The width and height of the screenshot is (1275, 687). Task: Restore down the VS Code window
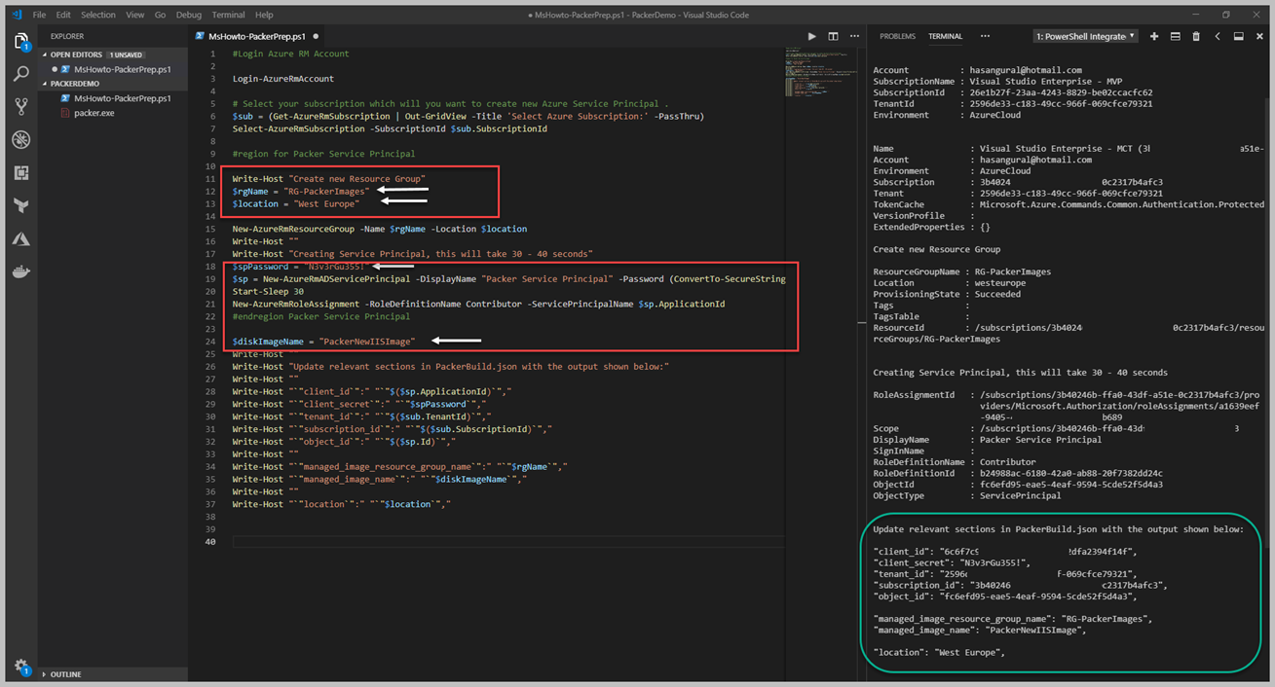[1225, 15]
